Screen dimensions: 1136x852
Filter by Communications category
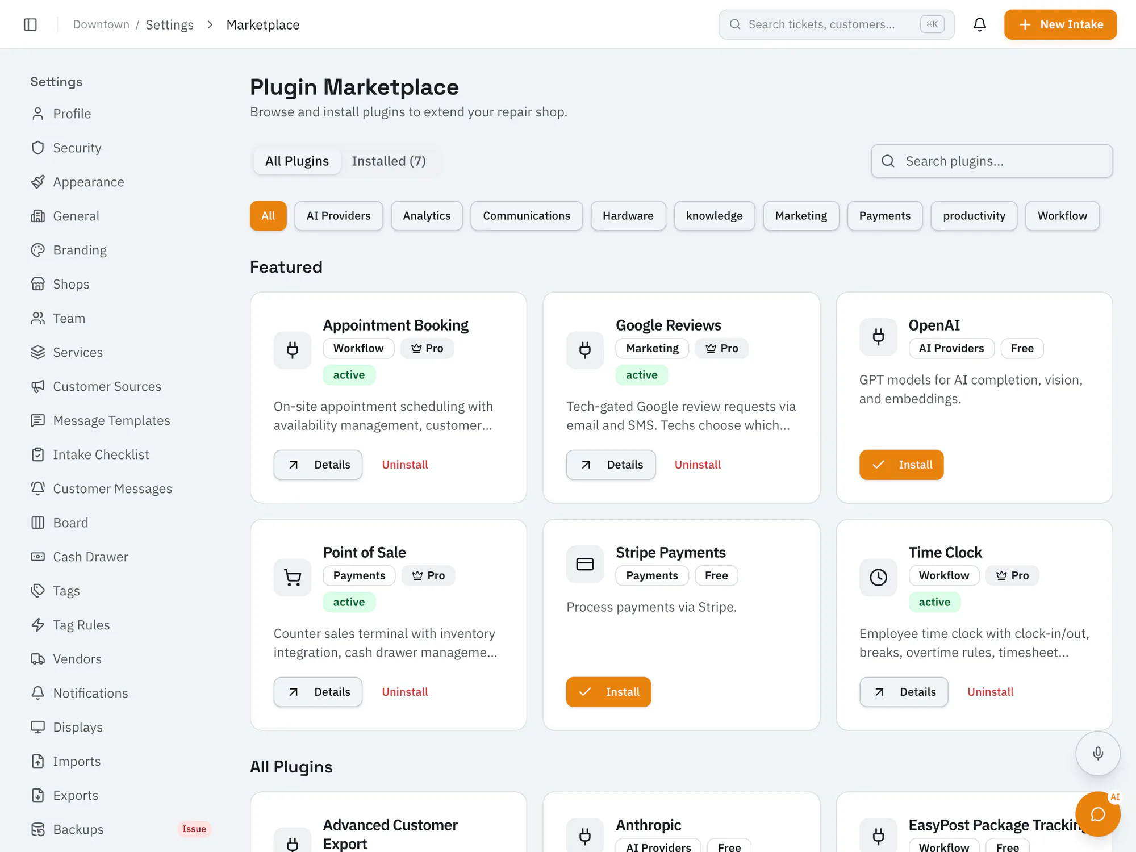[x=527, y=216]
